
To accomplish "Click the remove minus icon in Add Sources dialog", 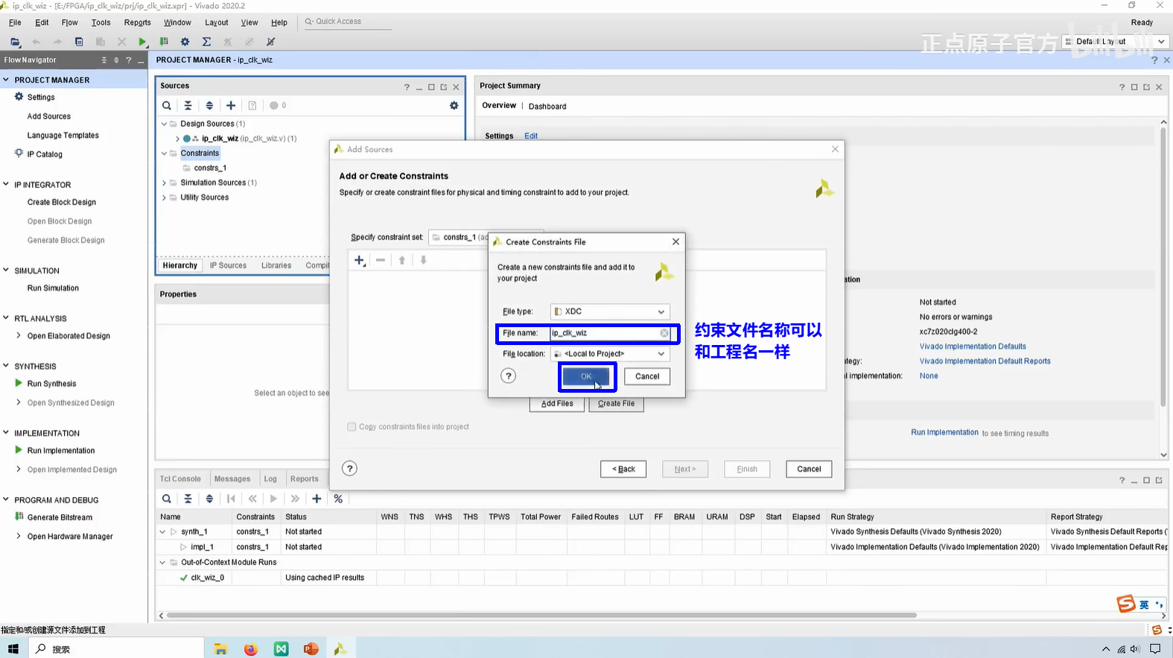I will 381,260.
